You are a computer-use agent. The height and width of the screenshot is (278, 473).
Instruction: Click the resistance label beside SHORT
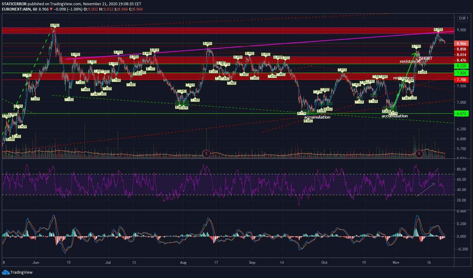tap(409, 62)
